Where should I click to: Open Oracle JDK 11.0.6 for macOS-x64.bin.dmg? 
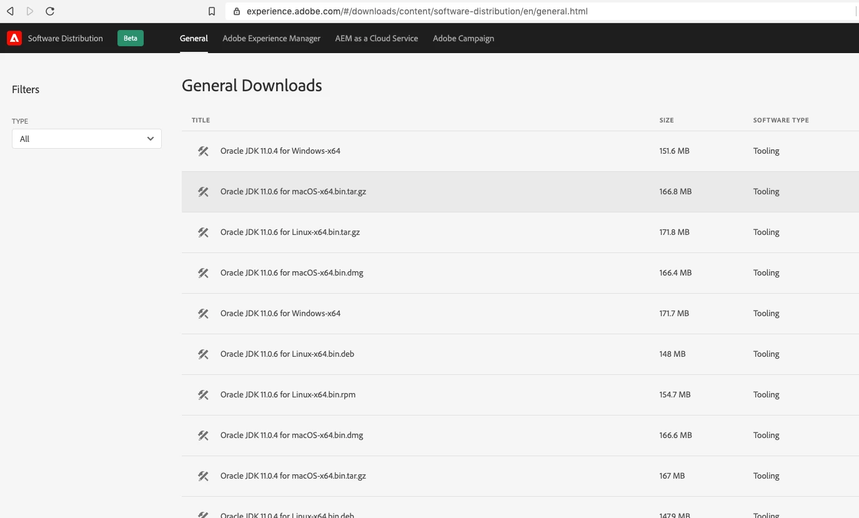pos(292,272)
